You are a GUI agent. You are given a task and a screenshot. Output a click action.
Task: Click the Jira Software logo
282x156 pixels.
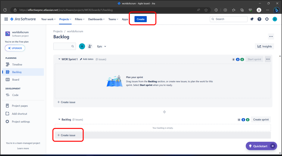[23, 19]
